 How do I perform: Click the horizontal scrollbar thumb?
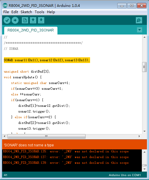click(x=46, y=136)
